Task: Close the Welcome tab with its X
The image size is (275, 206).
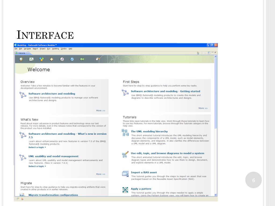Action: pos(27,53)
